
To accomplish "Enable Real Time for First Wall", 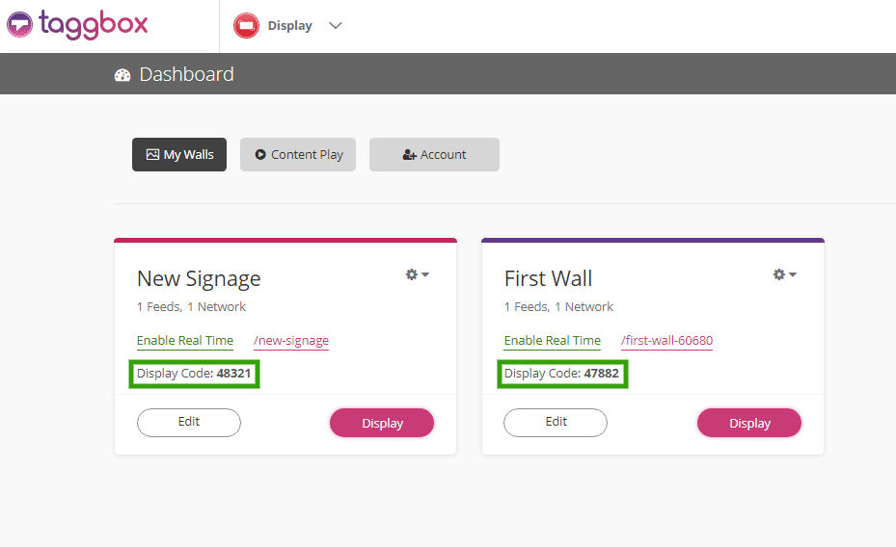I will [x=553, y=341].
